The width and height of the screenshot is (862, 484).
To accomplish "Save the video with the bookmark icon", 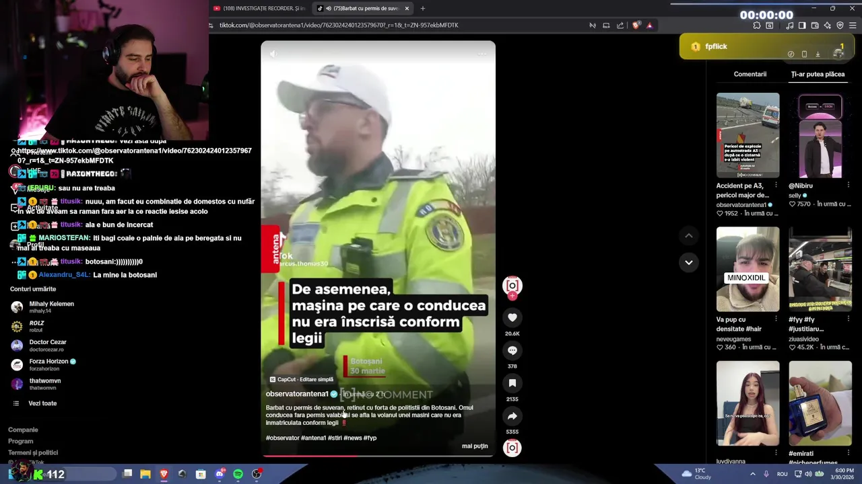I will tap(512, 383).
